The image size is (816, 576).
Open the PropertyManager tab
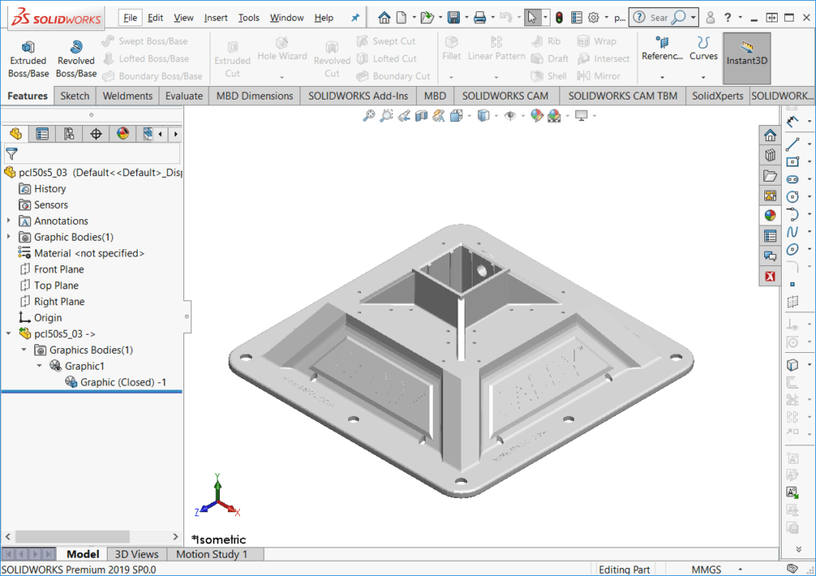point(42,134)
